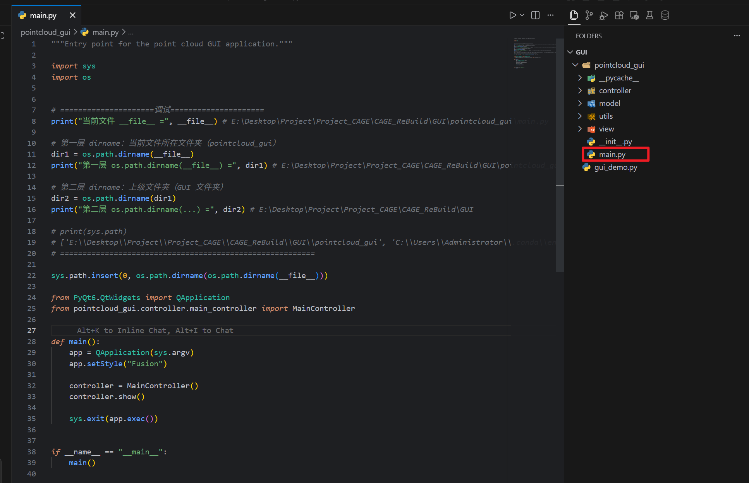Open editor More Actions ellipsis menu
The image size is (749, 483).
click(x=550, y=15)
